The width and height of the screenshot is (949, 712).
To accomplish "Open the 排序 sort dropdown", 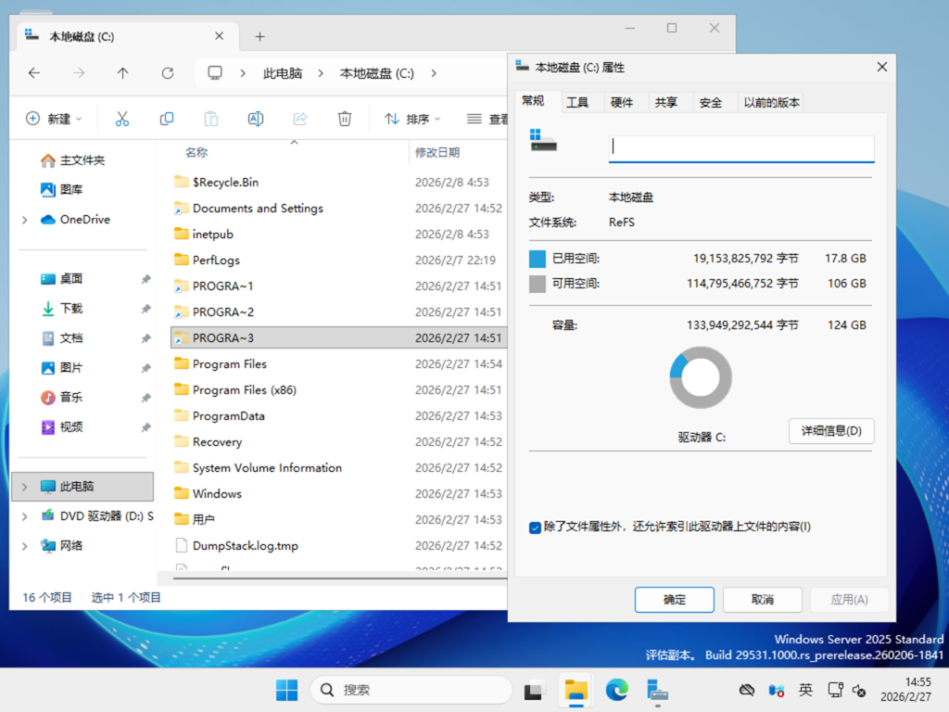I will click(x=412, y=119).
